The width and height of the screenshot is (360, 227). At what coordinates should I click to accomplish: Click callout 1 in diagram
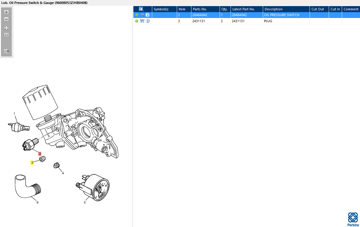tap(14, 113)
